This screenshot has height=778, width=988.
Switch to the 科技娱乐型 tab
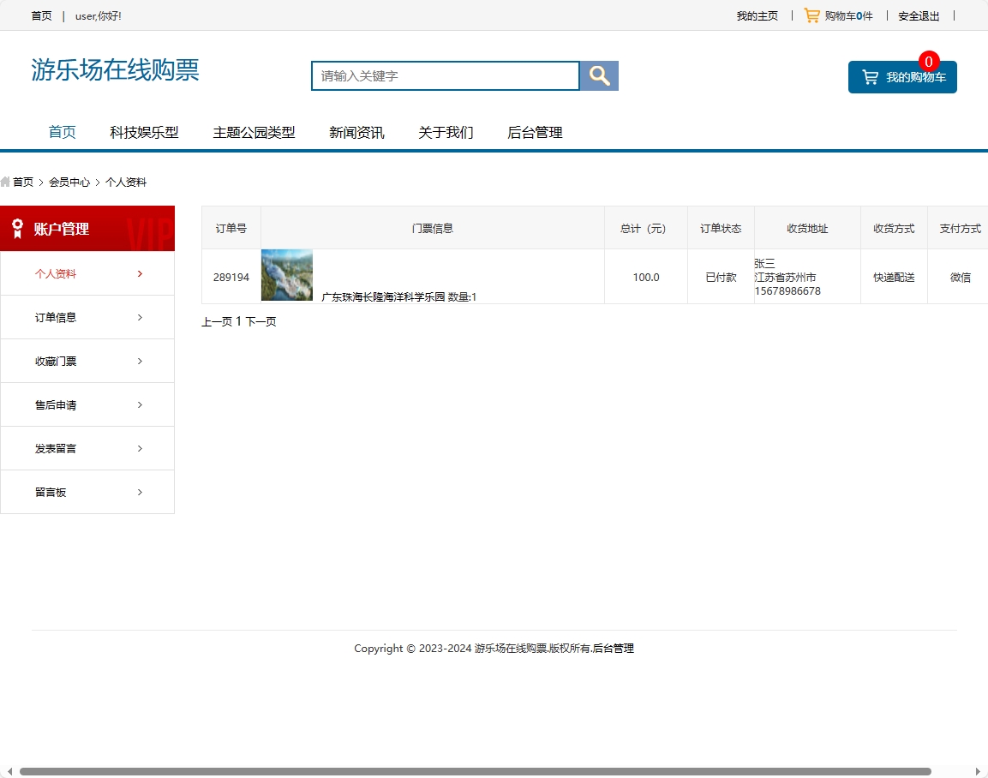click(145, 132)
